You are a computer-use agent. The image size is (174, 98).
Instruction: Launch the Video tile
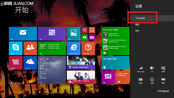(84, 30)
